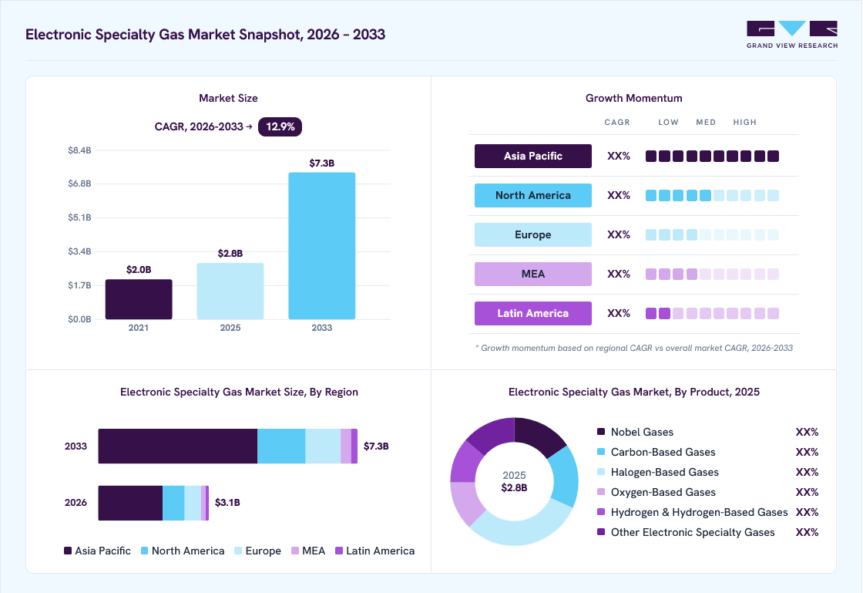Screen dimensions: 863x593
Task: Click the LOW column header
Action: point(668,123)
